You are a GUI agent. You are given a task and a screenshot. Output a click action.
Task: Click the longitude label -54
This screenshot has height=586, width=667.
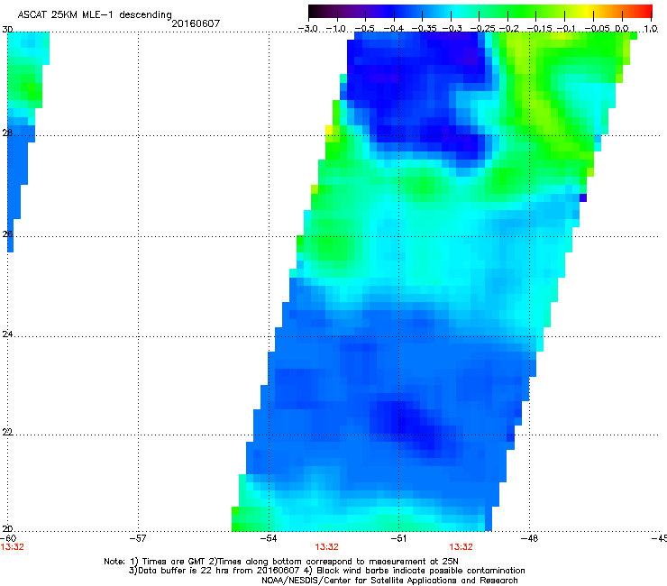click(269, 538)
